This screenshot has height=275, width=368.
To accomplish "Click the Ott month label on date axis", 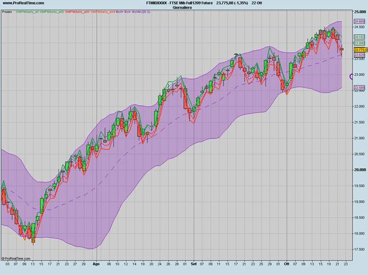I will [287, 264].
